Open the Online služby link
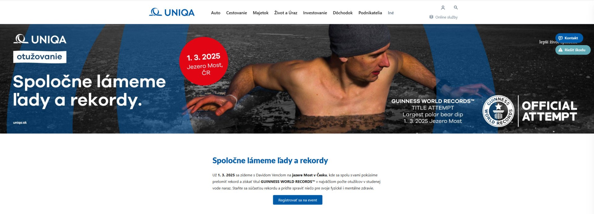594x214 pixels. pyautogui.click(x=446, y=17)
